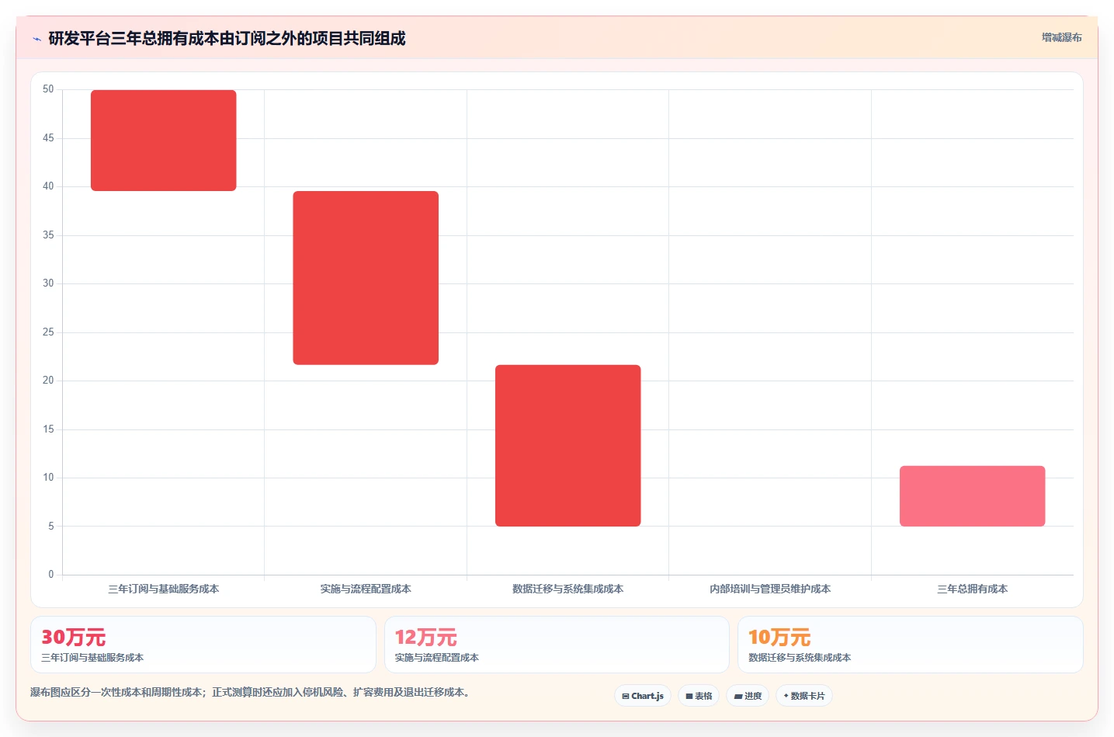Select the 进度 tag chip
The image size is (1114, 737).
748,696
